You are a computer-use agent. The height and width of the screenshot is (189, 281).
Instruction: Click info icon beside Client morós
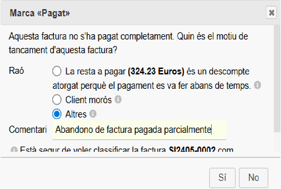pyautogui.click(x=118, y=100)
